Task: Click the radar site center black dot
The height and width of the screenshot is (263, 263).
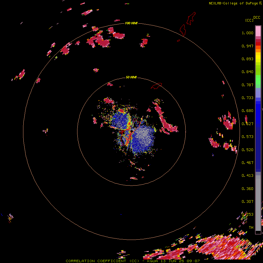Action: pyautogui.click(x=132, y=131)
